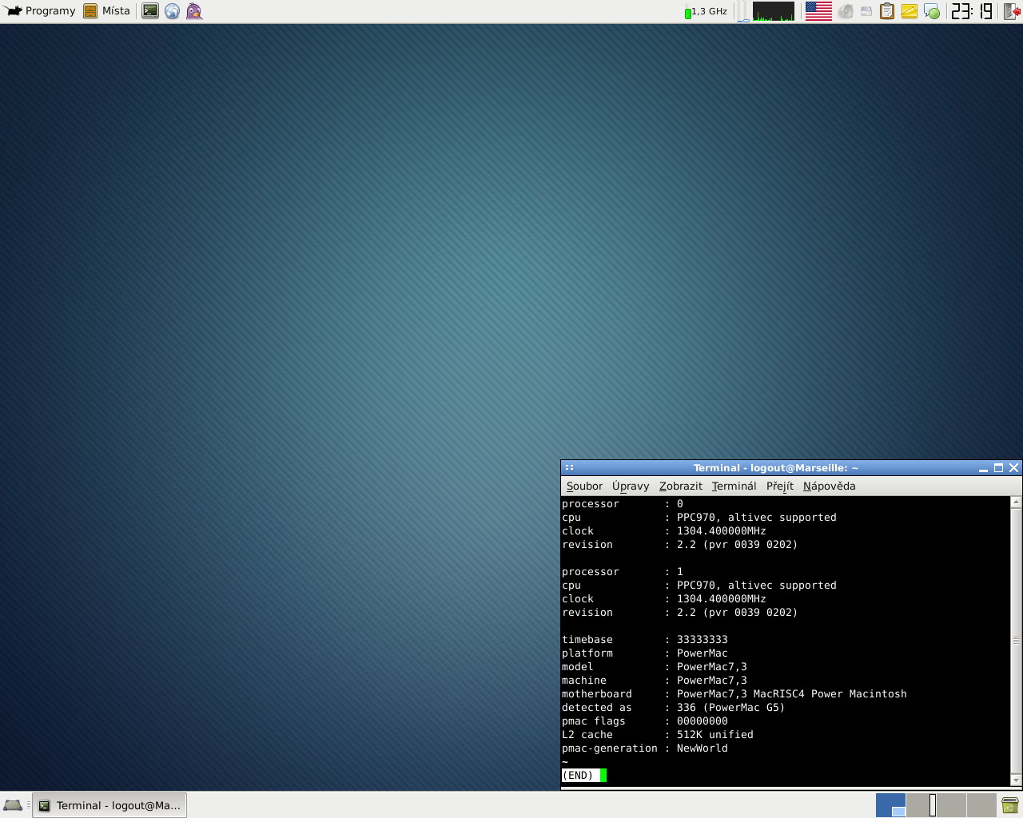This screenshot has width=1023, height=818.
Task: Switch to the second workspace
Action: click(x=921, y=805)
